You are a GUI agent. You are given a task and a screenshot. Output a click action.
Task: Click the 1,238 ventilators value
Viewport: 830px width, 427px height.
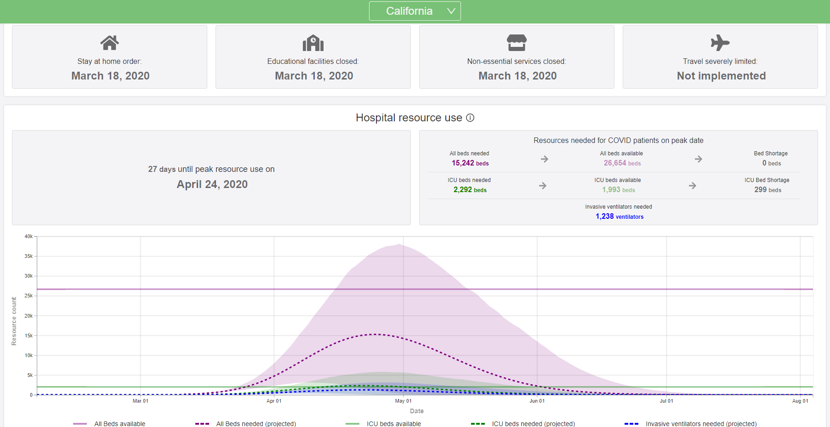coord(620,216)
